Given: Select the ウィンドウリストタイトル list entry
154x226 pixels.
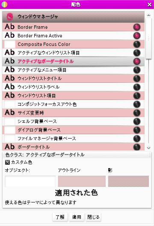Looking at the screenshot, I should click(73, 78).
